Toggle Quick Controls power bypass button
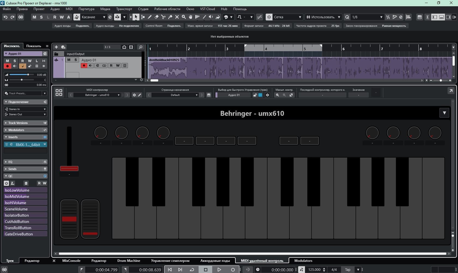This screenshot has height=273, width=458. pos(6,183)
